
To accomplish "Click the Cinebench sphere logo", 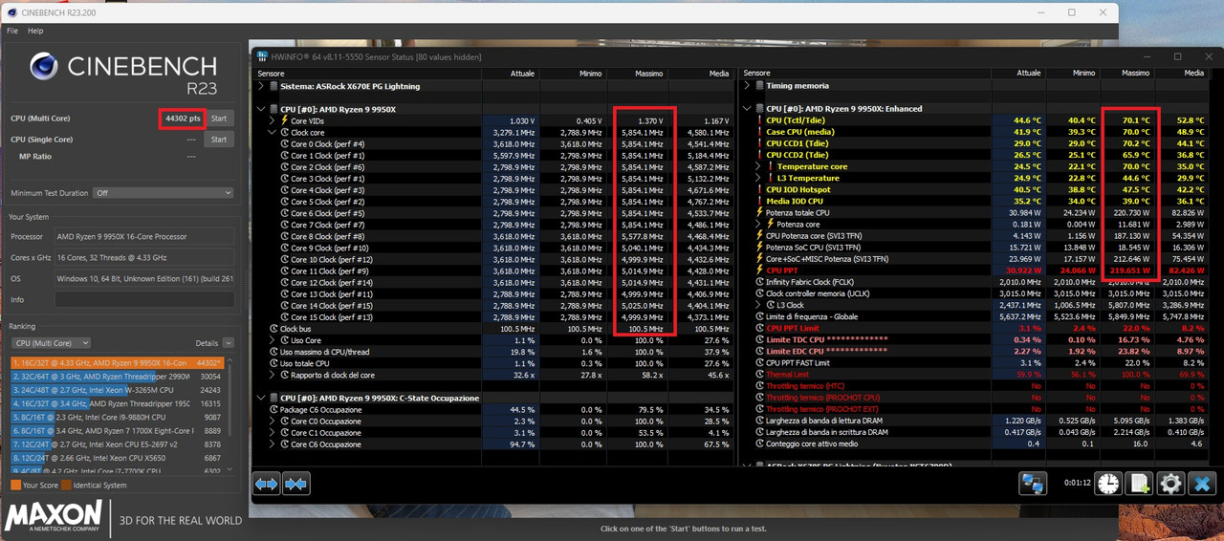I will coord(44,67).
